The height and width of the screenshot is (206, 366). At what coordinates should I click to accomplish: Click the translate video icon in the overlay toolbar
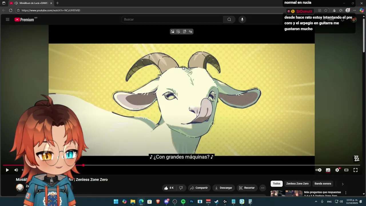pyautogui.click(x=190, y=31)
